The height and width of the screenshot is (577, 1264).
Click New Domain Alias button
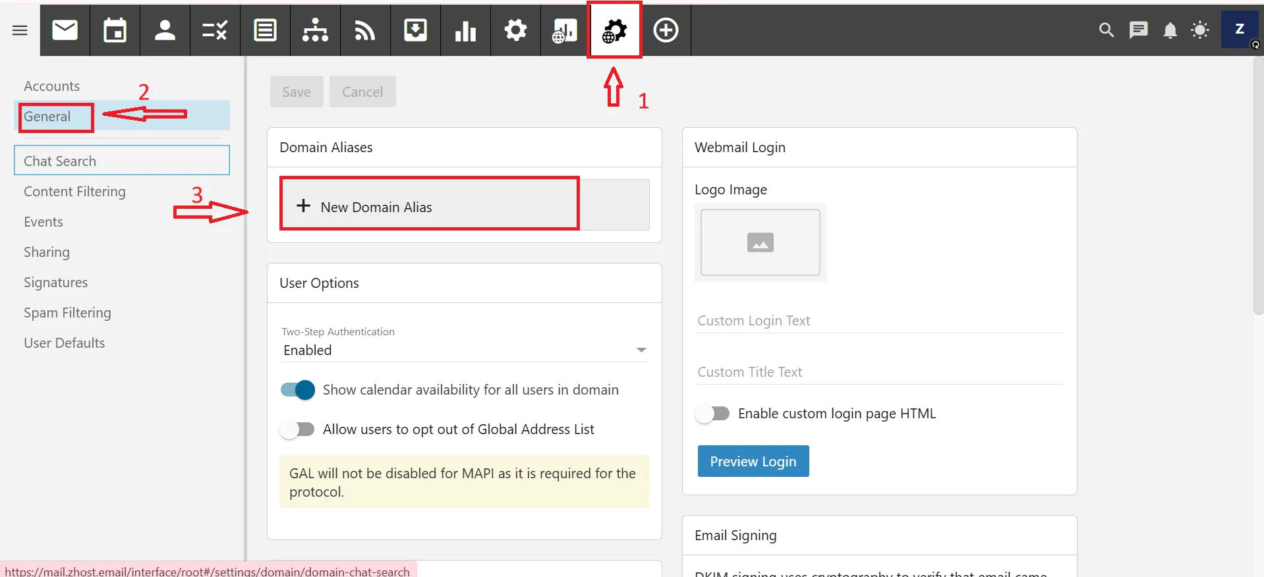coord(429,207)
